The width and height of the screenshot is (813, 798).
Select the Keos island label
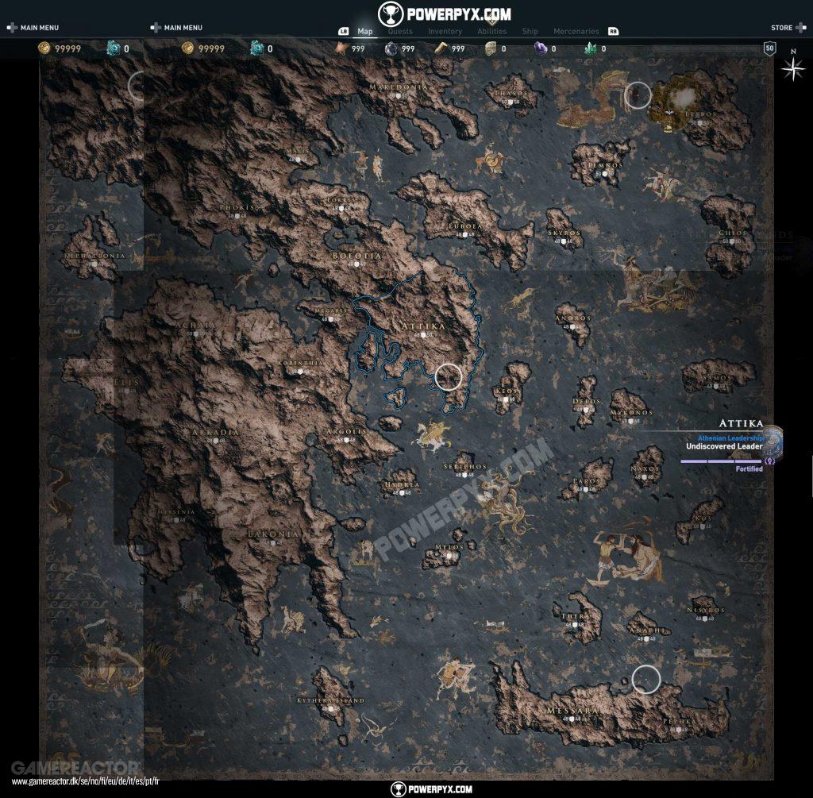click(x=506, y=391)
